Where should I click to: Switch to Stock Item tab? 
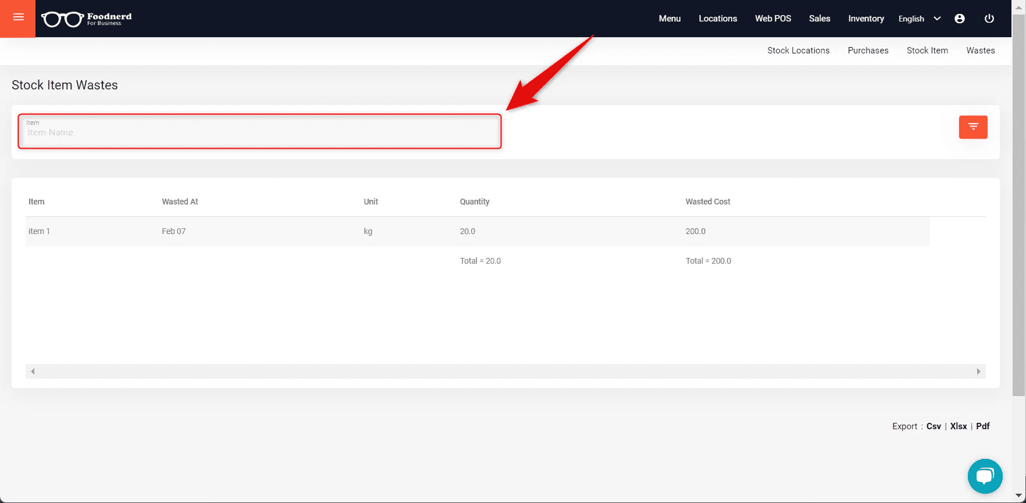tap(927, 51)
